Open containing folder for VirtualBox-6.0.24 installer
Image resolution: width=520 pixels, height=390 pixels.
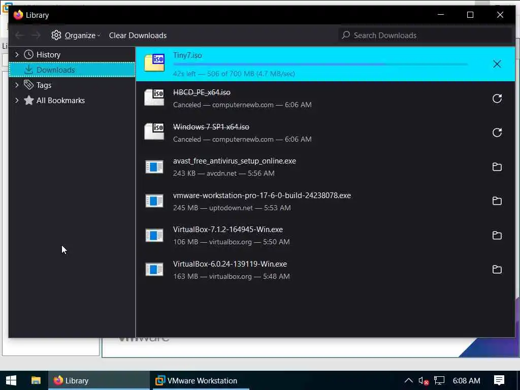pos(497,270)
